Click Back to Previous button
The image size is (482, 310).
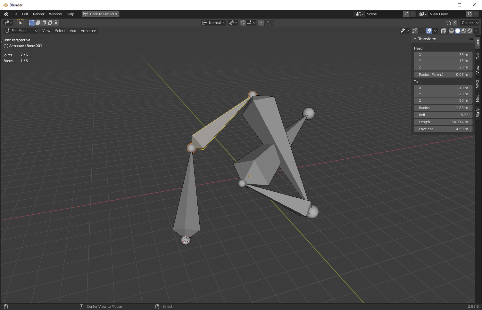[x=101, y=14]
